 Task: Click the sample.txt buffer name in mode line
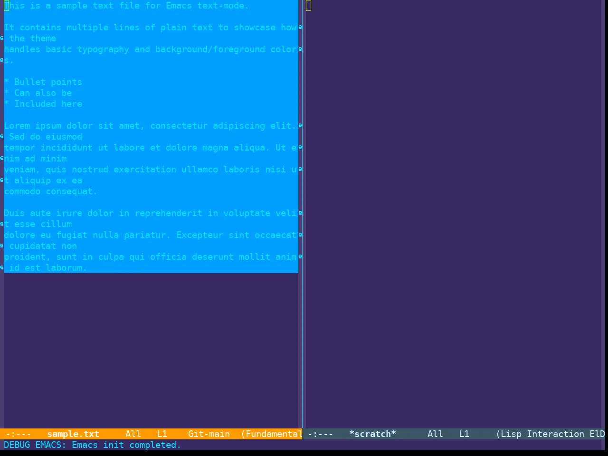point(73,434)
